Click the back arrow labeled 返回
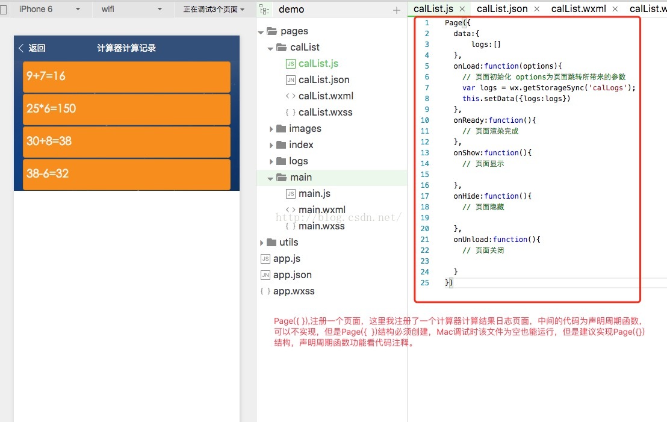The image size is (667, 422). pos(32,48)
